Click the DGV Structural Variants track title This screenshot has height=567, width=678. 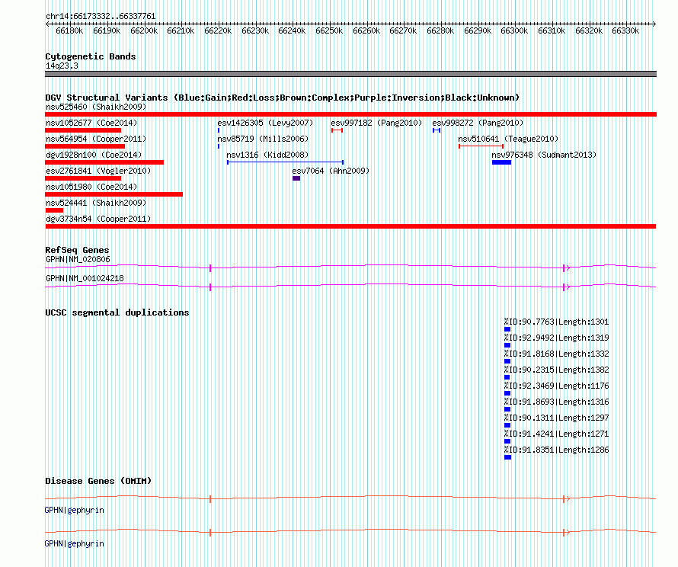pos(283,98)
